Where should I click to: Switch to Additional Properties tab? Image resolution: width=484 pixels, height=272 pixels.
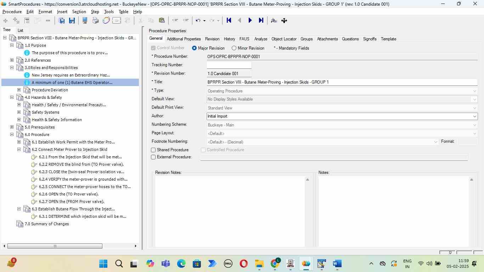(184, 39)
